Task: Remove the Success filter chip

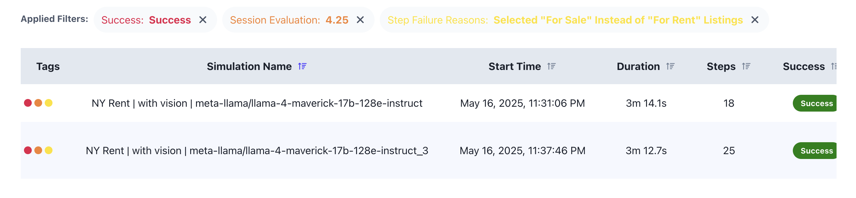Action: point(203,20)
